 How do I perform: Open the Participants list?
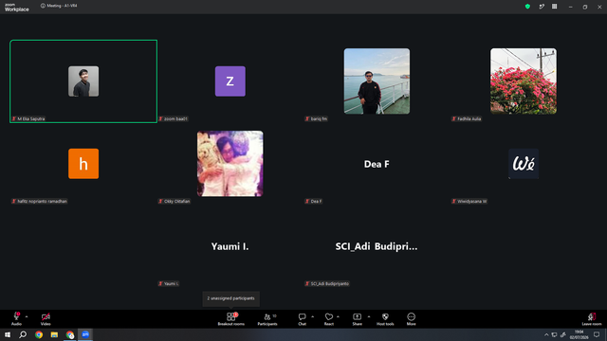point(267,318)
